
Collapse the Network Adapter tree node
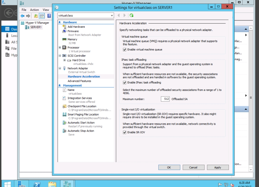pos(60,68)
